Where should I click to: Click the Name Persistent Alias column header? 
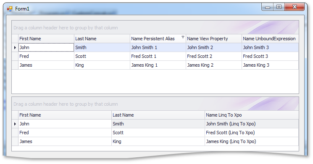pyautogui.click(x=158, y=39)
